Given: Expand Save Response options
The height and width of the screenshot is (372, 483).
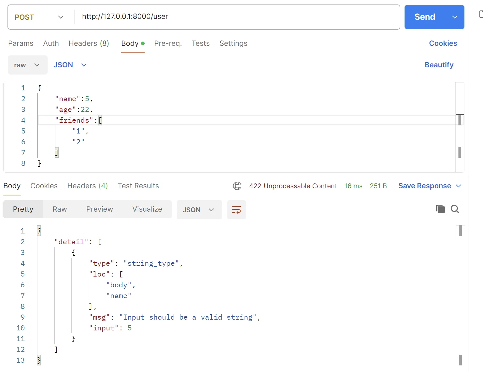Looking at the screenshot, I should pos(458,186).
